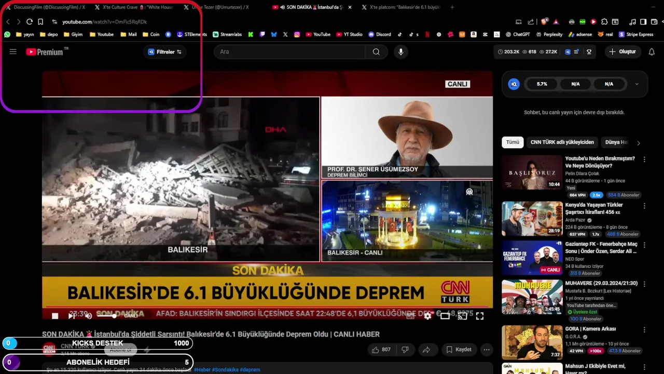Screen dimensions: 664x374
Task: Open the yayın bookmarks folder
Action: tap(24, 34)
